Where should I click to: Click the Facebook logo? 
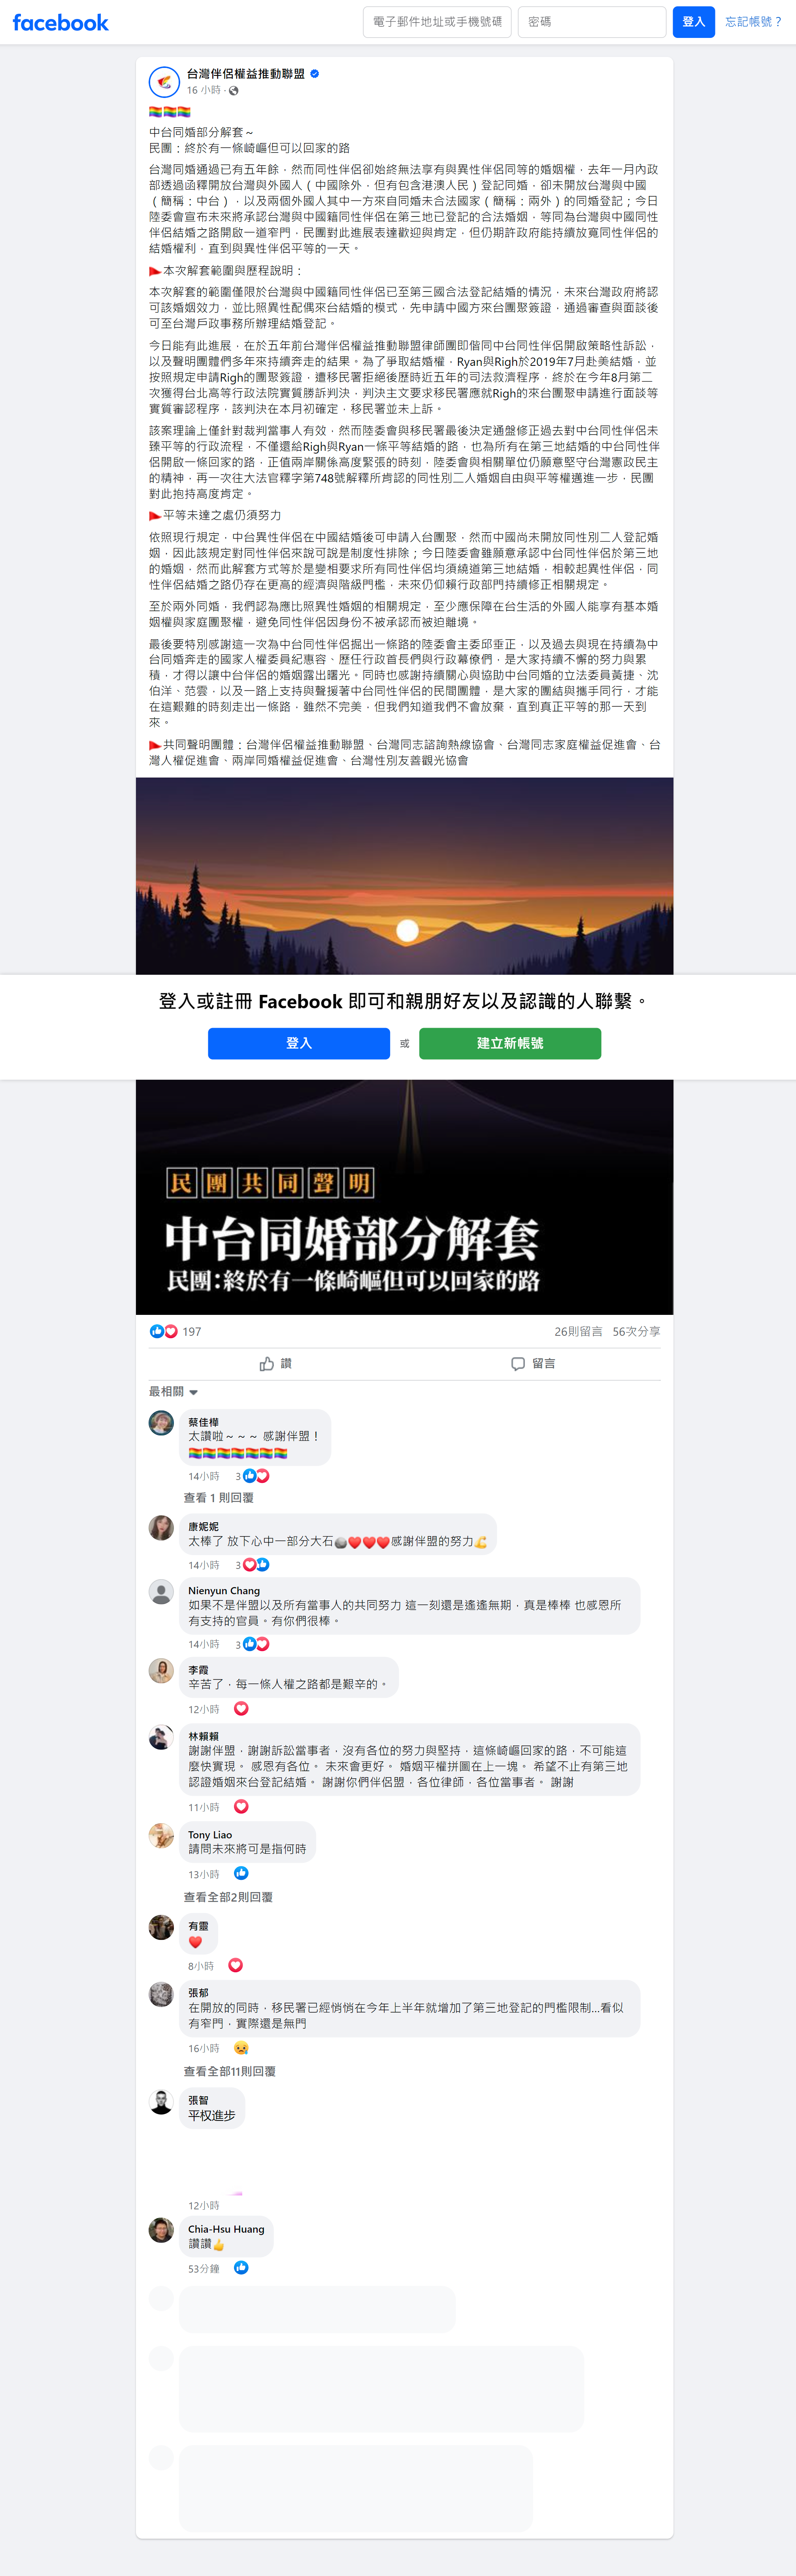(60, 22)
